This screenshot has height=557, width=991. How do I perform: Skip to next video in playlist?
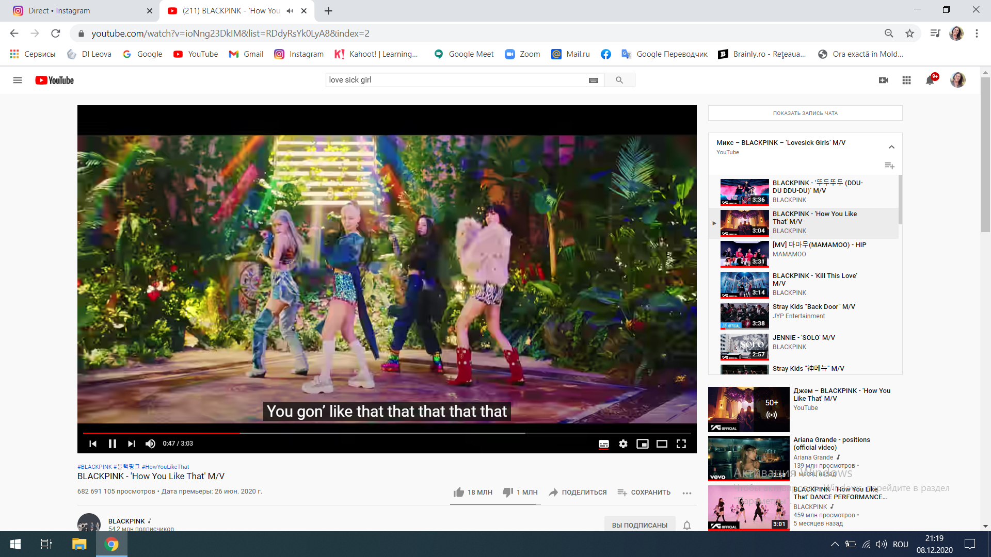coord(132,444)
